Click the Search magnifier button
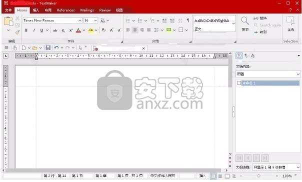The image size is (302, 182). point(245,23)
